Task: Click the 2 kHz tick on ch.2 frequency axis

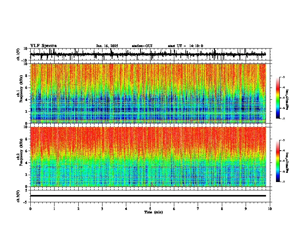Action: coord(27,175)
